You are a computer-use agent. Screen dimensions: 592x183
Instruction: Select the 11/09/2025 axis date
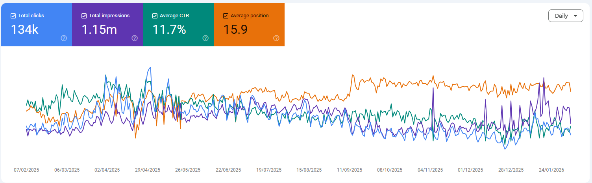(x=350, y=170)
